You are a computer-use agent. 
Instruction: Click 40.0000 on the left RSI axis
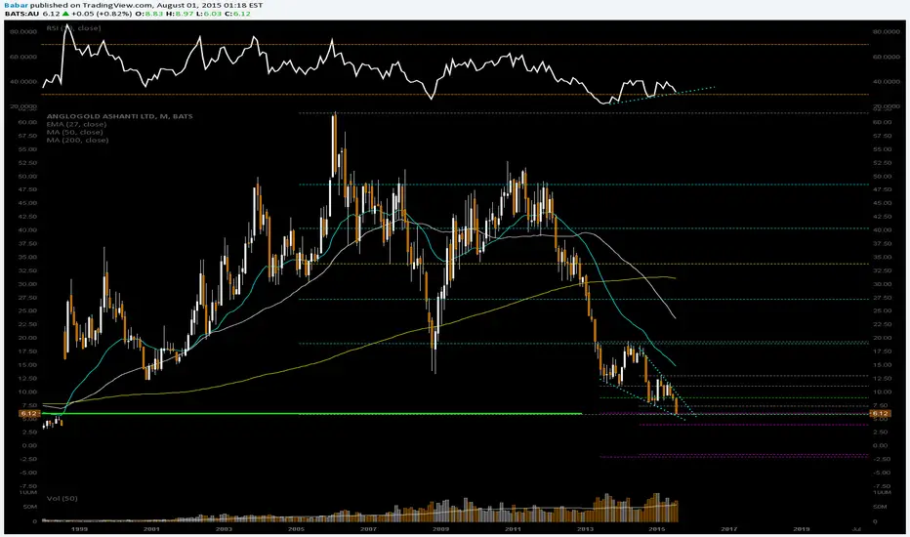[23, 82]
